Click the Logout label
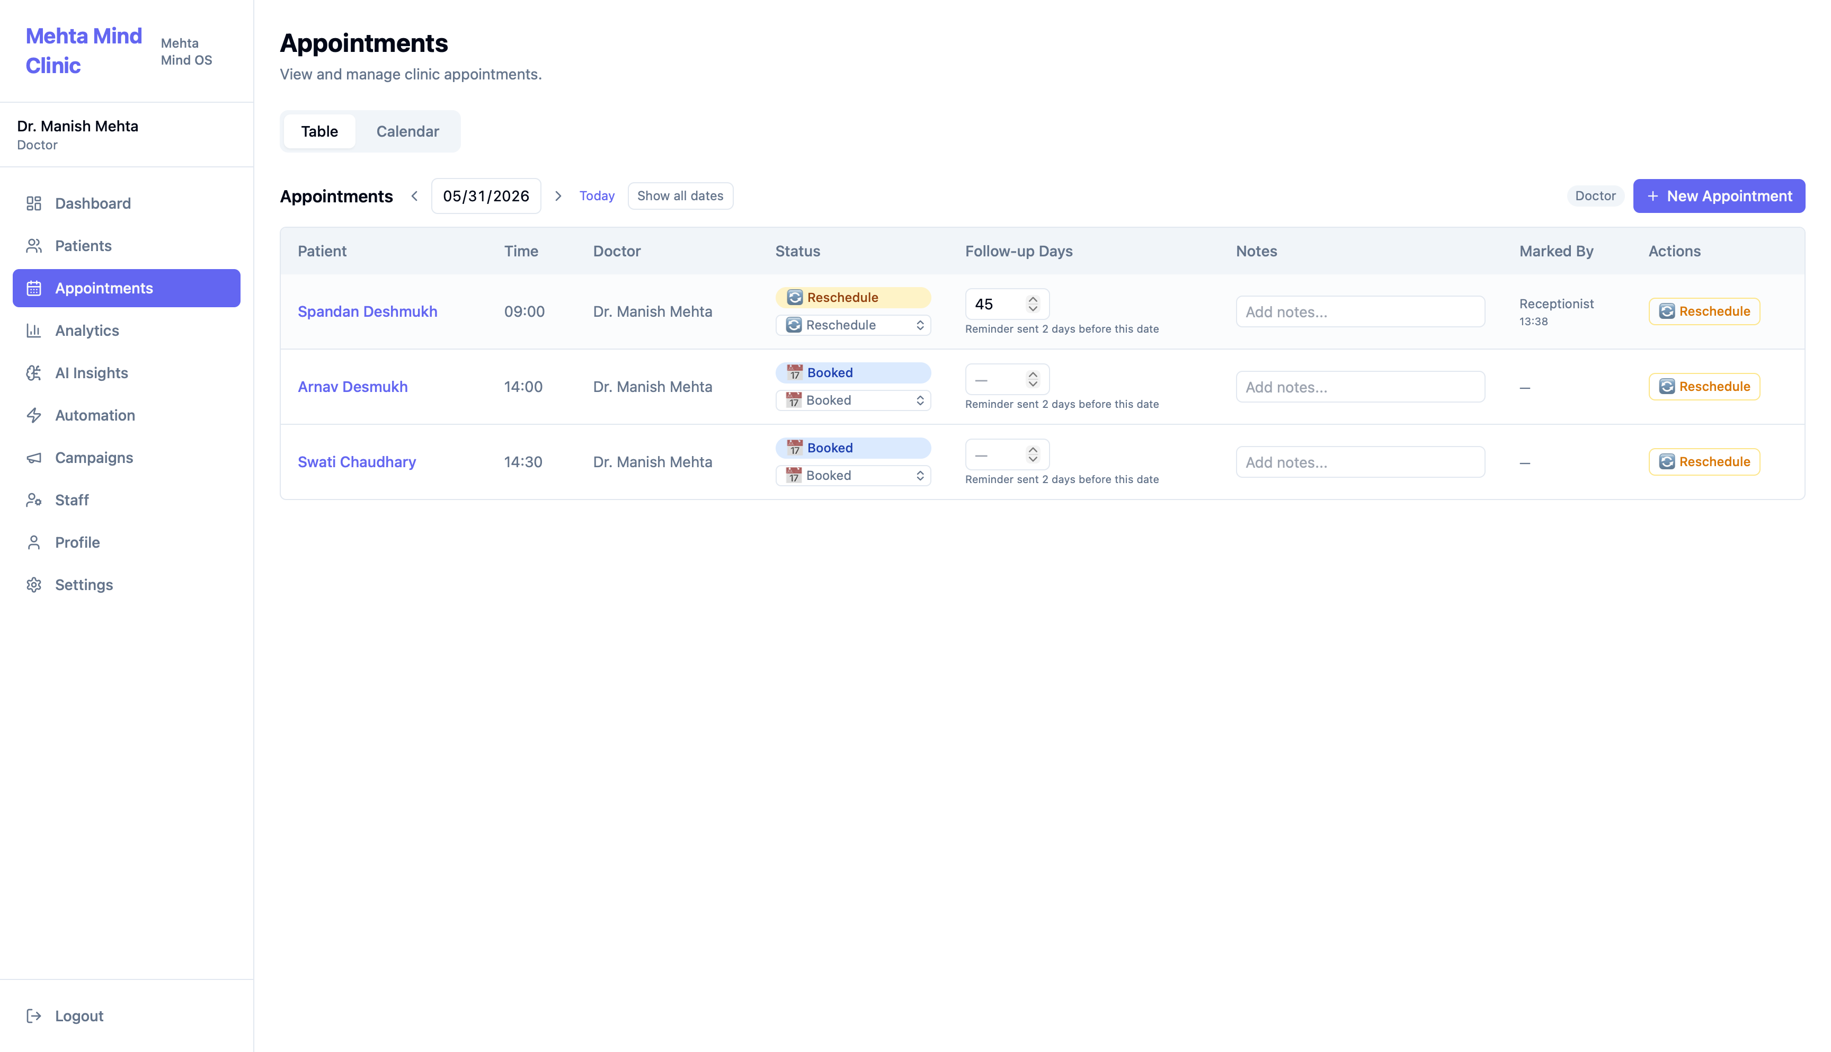The image size is (1831, 1052). click(79, 1016)
